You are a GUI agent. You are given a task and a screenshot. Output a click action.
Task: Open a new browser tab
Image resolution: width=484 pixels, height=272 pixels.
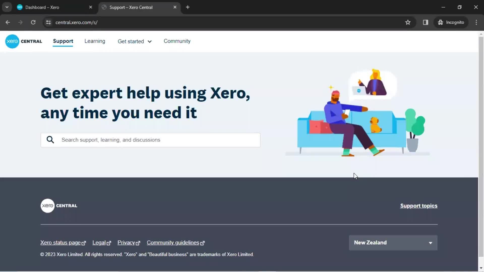tap(188, 7)
